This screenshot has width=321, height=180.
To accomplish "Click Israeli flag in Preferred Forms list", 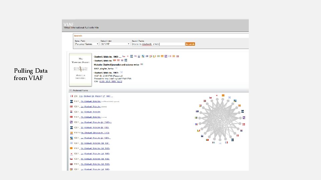I will (71, 143).
